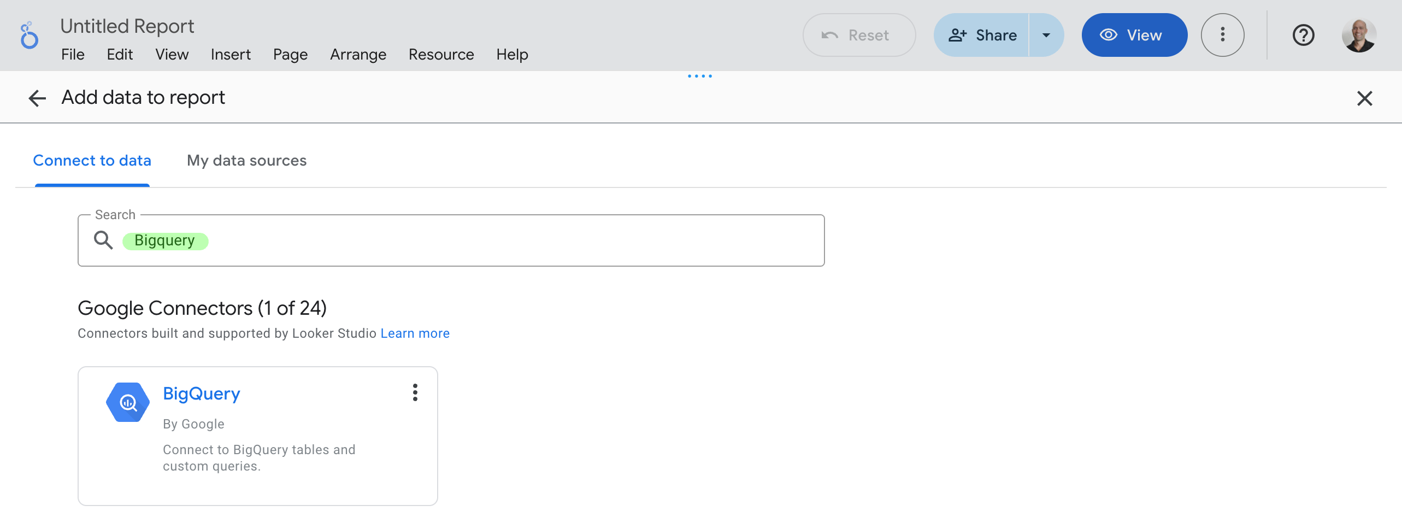Switch to the My data sources tab
This screenshot has height=517, width=1402.
click(246, 160)
